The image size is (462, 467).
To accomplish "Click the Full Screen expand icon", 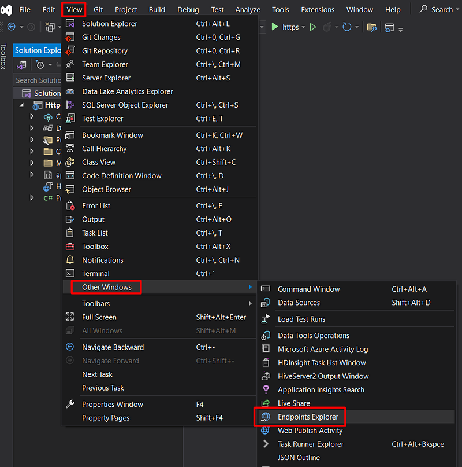I will (x=70, y=317).
